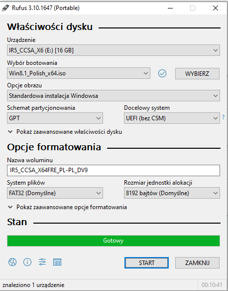The width and height of the screenshot is (228, 291).
Task: Open the language selection globe icon
Action: (x=12, y=262)
